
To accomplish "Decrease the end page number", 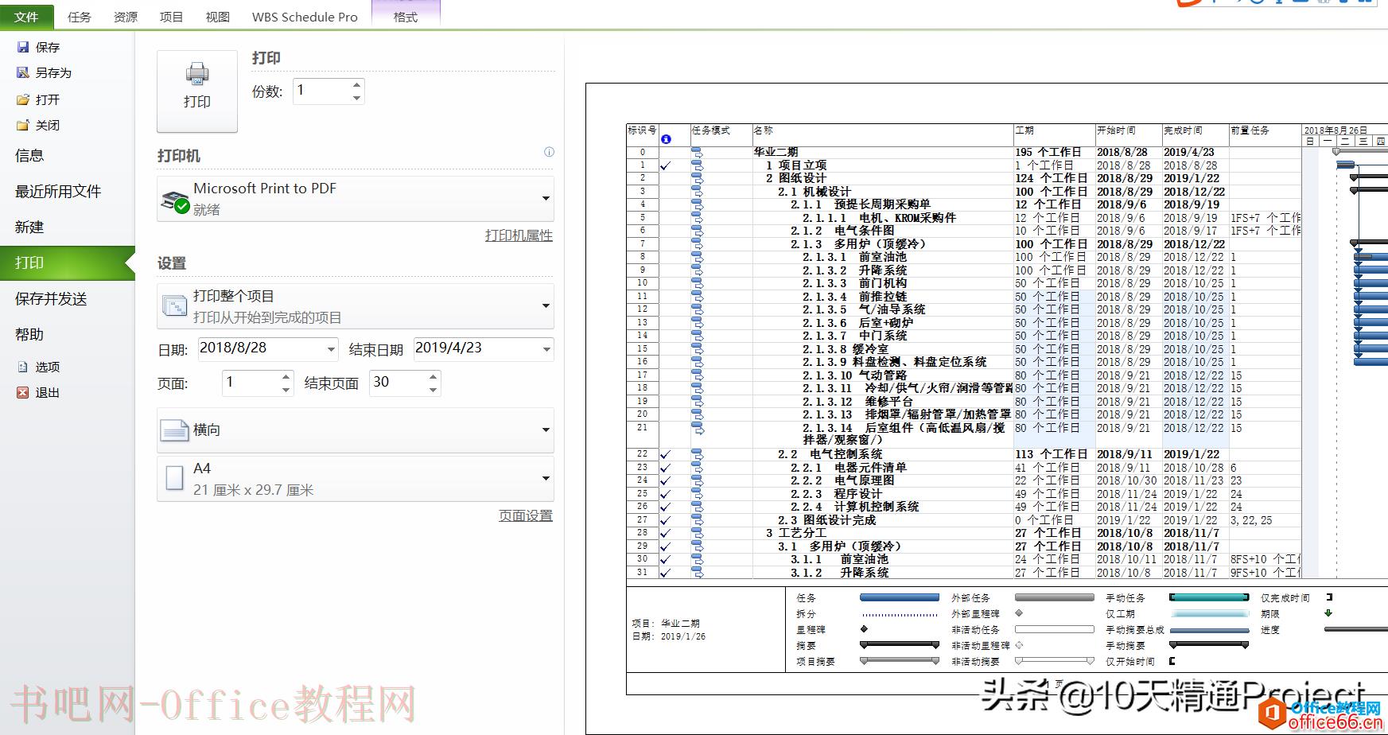I will 434,390.
